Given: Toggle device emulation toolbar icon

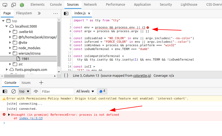Looking at the screenshot, I should point(13,5).
